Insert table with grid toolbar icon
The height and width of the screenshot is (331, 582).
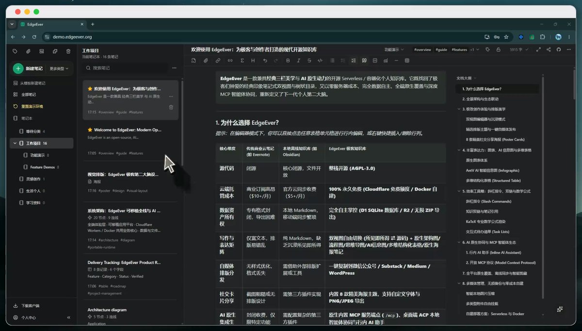point(407,61)
